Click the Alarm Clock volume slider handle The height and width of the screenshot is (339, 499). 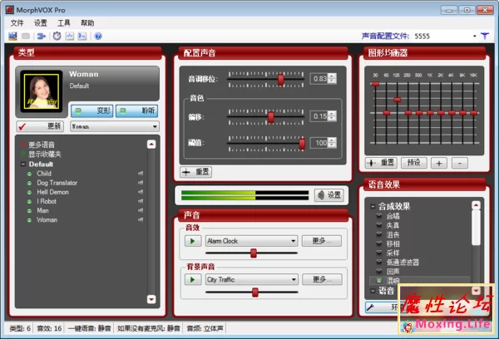click(x=254, y=253)
